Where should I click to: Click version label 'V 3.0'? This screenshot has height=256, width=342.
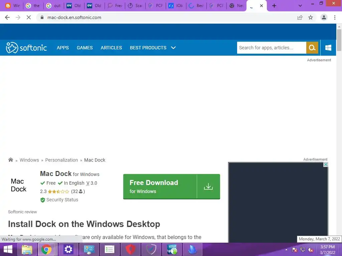pyautogui.click(x=92, y=183)
